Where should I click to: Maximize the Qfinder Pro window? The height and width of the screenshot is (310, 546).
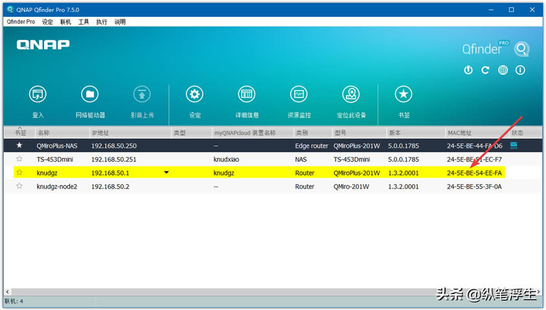[511, 10]
